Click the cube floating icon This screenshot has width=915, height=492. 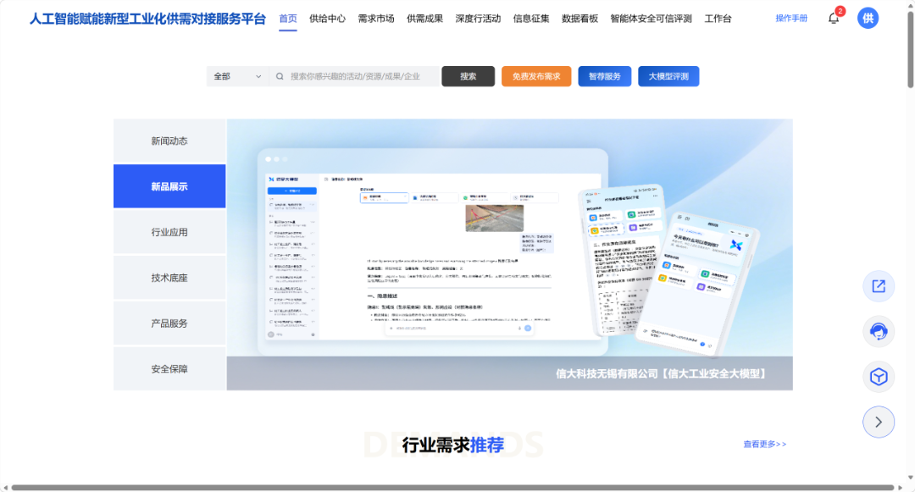879,377
